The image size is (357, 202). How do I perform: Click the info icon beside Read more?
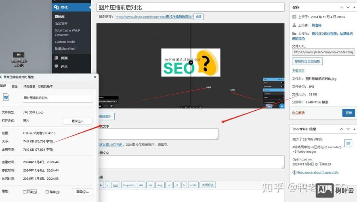click(294, 173)
